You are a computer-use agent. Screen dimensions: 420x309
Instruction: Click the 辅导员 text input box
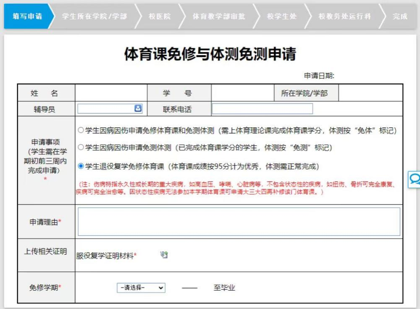pyautogui.click(x=106, y=109)
